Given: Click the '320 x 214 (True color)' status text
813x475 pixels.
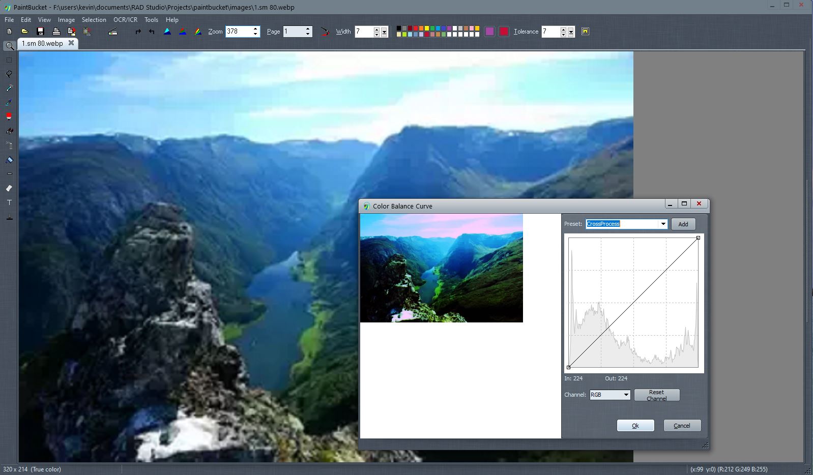Looking at the screenshot, I should pyautogui.click(x=32, y=469).
